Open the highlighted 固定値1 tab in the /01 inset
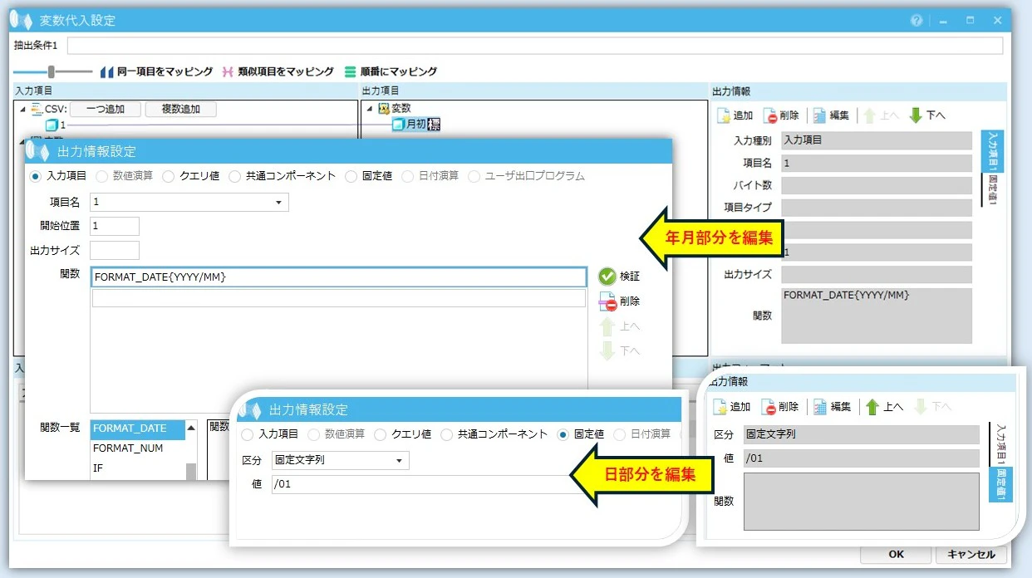Screen dimensions: 1032x578 point(1000,485)
